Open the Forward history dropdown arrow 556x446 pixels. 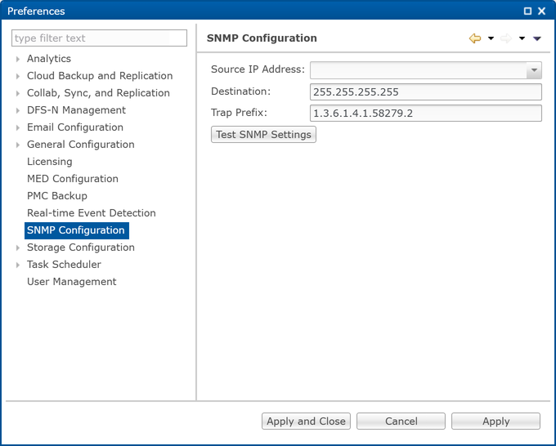[x=522, y=38]
